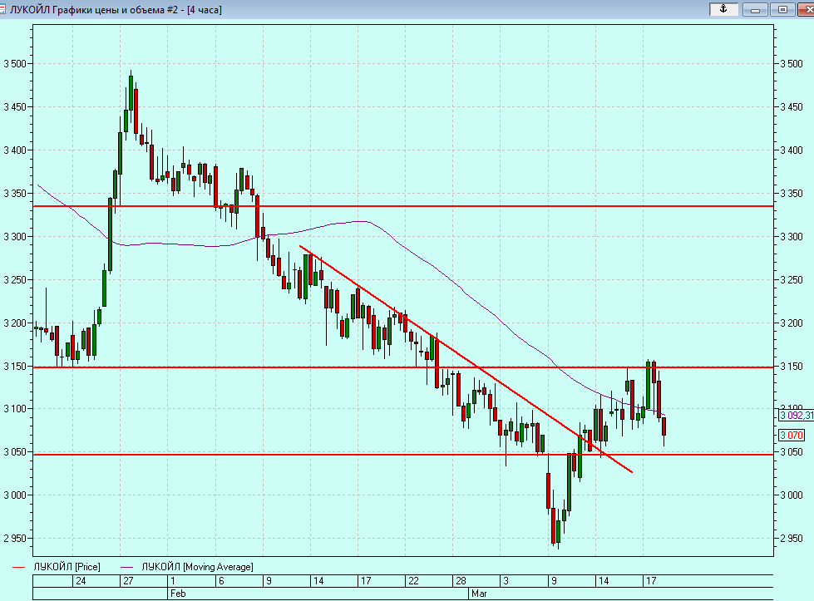This screenshot has height=601, width=814.
Task: Click the 3 400 label on right price axis
Action: [x=792, y=150]
